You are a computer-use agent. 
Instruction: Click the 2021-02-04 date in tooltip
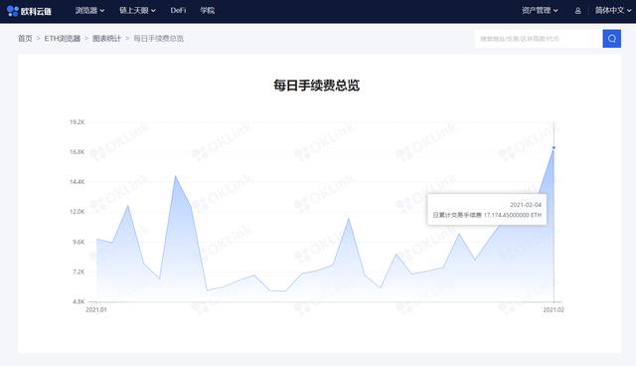[x=526, y=205]
